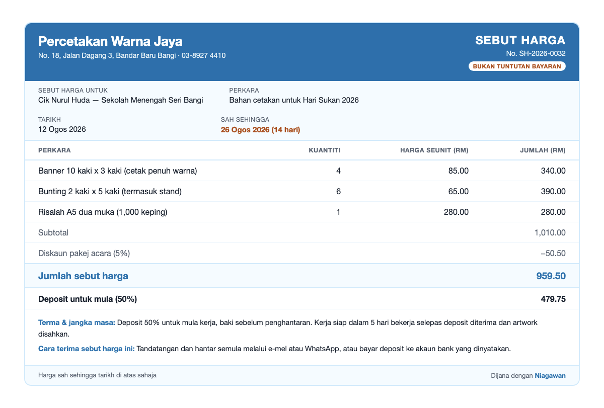The height and width of the screenshot is (408, 604).
Task: Select the Banner 10 kaki x 3 kaki row description
Action: [118, 171]
